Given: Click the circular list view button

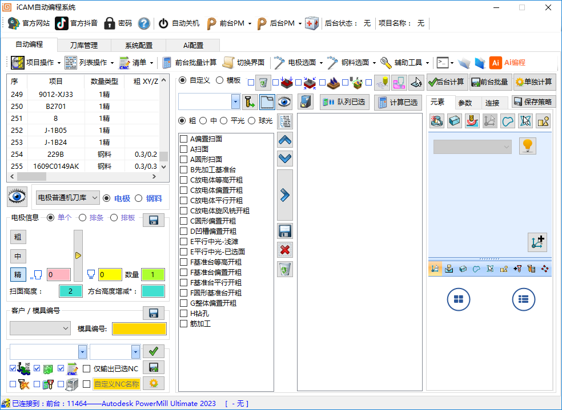Looking at the screenshot, I should point(524,299).
